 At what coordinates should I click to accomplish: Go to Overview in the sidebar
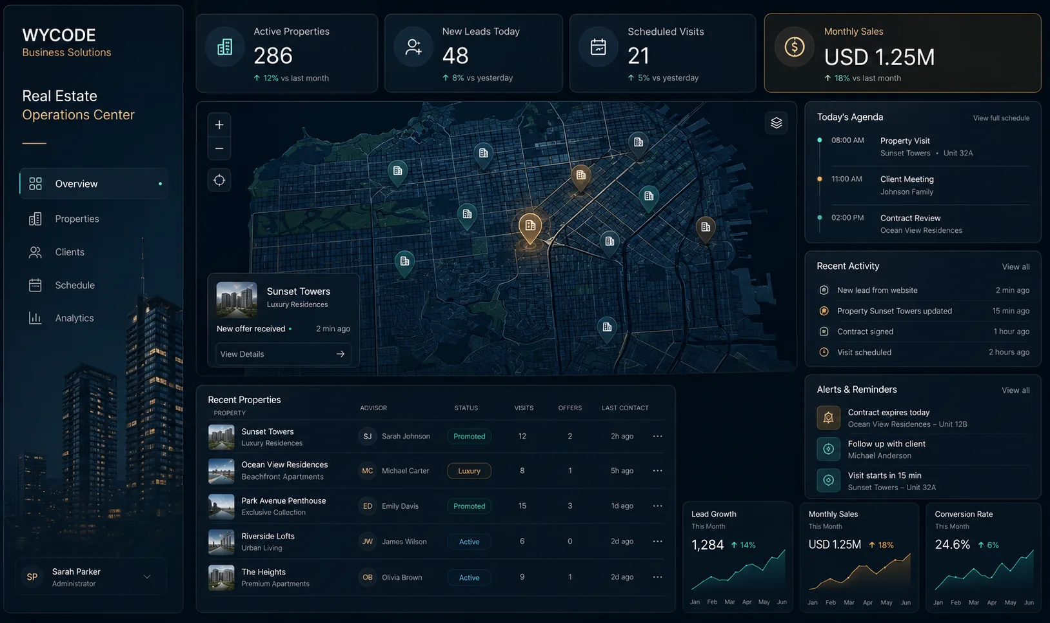pos(94,184)
